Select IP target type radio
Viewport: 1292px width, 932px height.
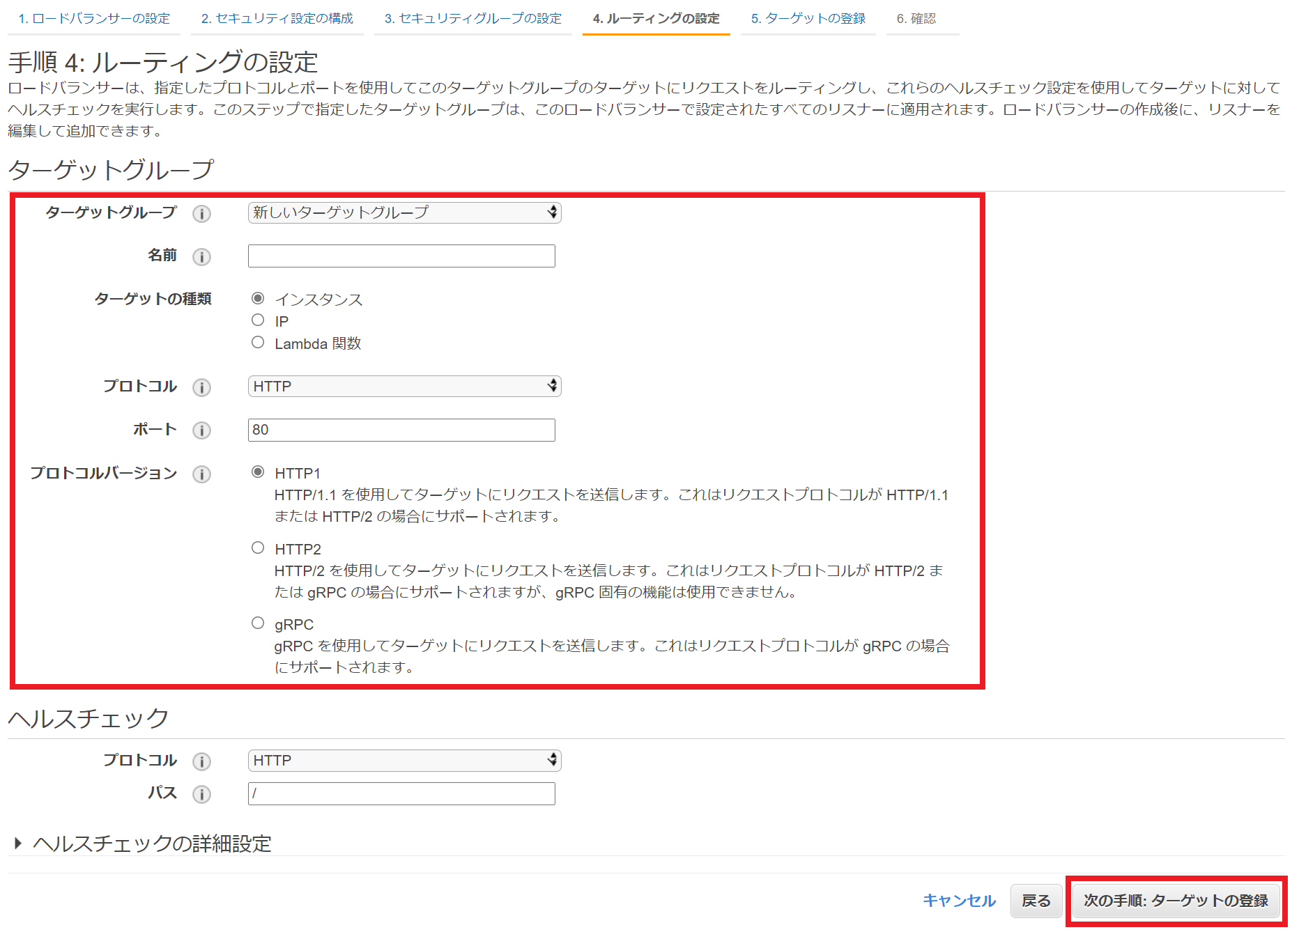tap(258, 320)
